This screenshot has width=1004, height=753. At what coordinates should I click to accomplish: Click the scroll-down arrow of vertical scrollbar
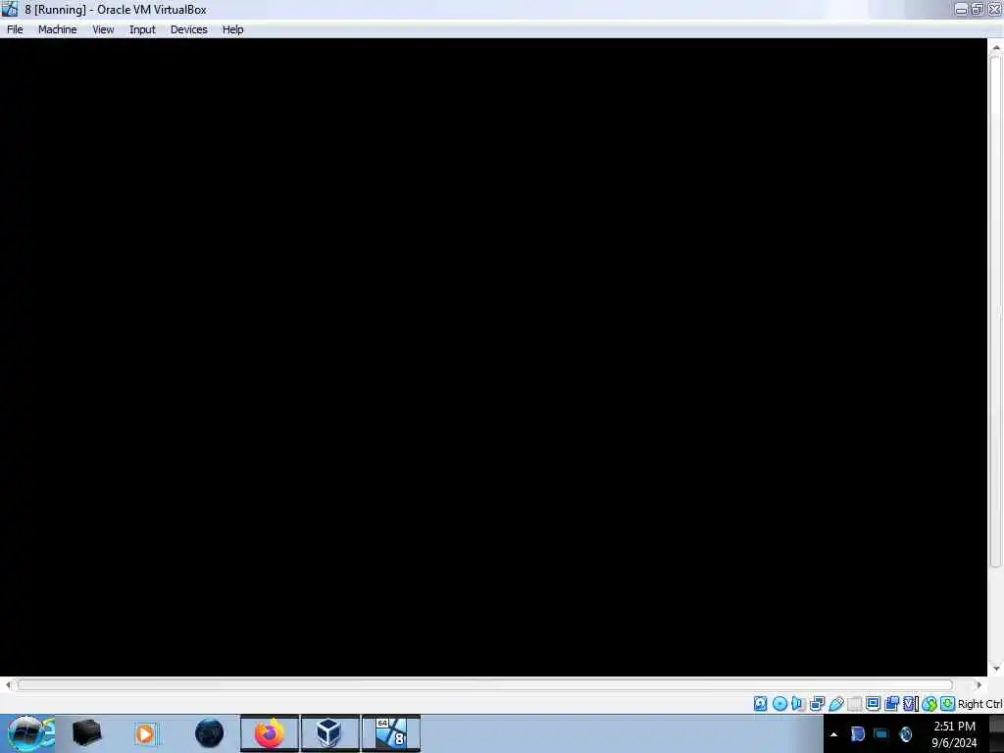tap(996, 669)
